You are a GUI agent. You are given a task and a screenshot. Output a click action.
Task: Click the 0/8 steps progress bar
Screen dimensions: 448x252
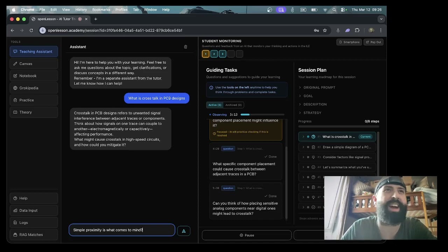pyautogui.click(x=338, y=127)
